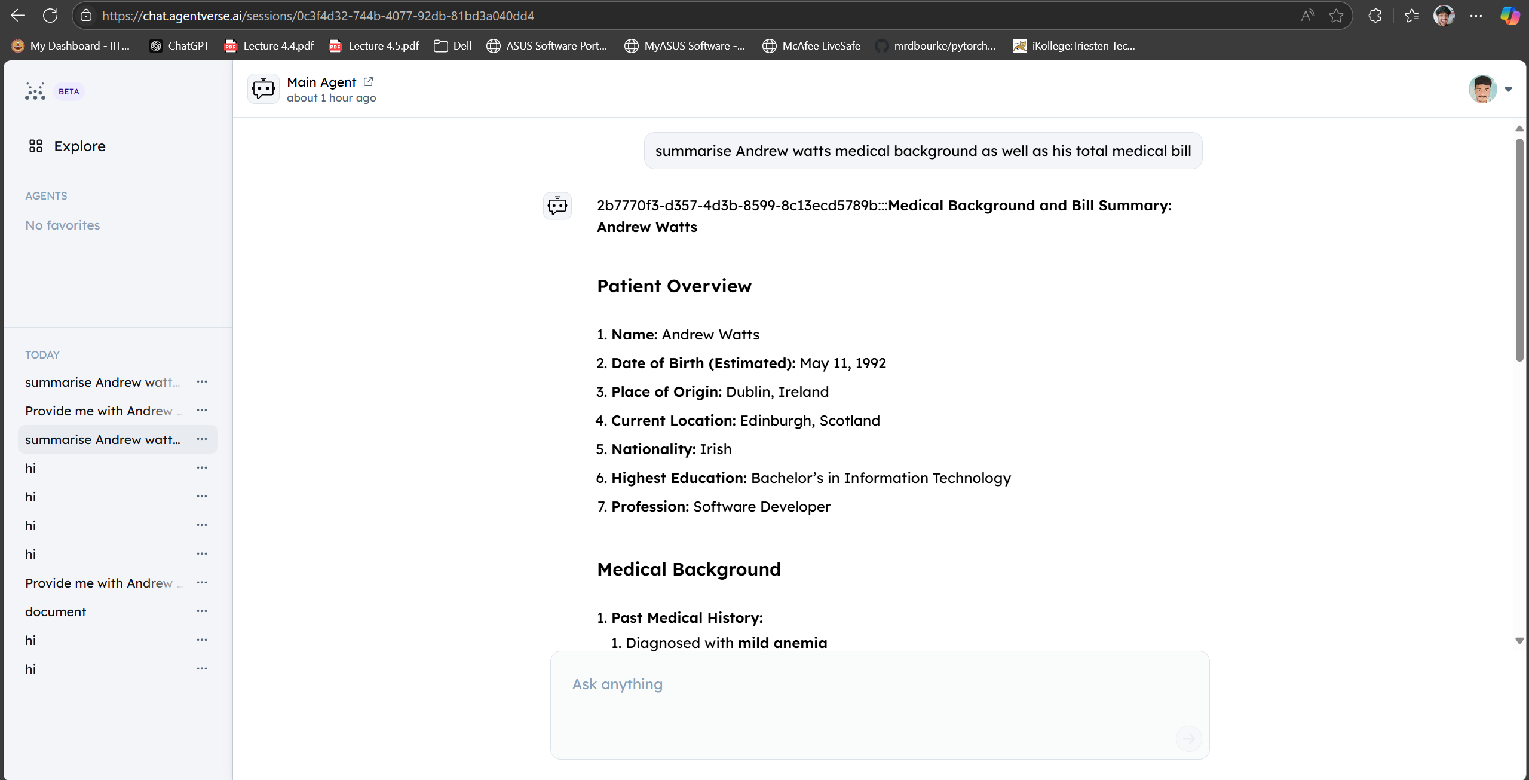Viewport: 1529px width, 780px height.
Task: Click the Agentverse dotted logo
Action: (35, 91)
